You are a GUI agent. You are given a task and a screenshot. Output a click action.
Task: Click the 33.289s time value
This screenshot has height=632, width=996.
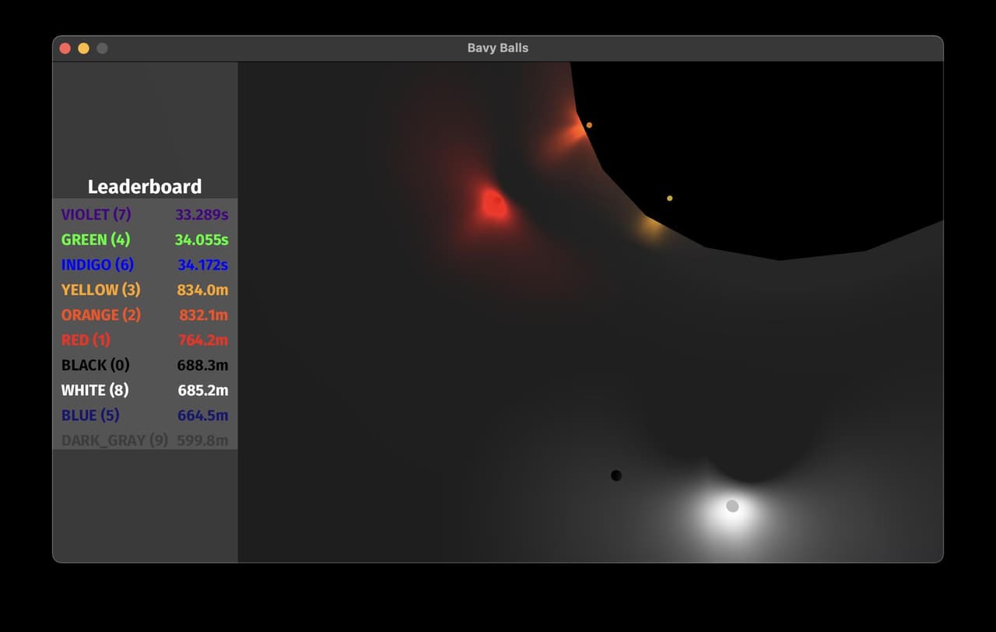click(x=202, y=214)
